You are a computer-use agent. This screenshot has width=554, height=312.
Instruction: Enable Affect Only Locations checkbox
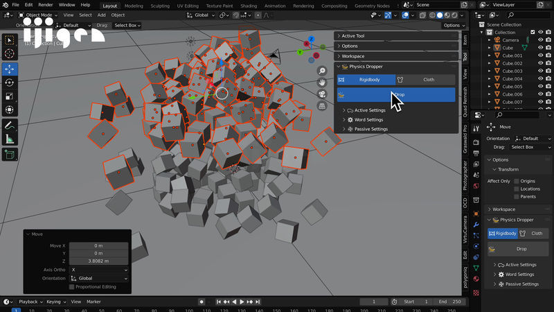(517, 189)
